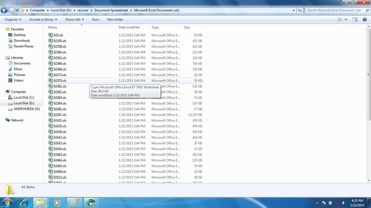The height and width of the screenshot is (208, 371).
Task: Open the volume speaker icon in tray
Action: (x=344, y=203)
